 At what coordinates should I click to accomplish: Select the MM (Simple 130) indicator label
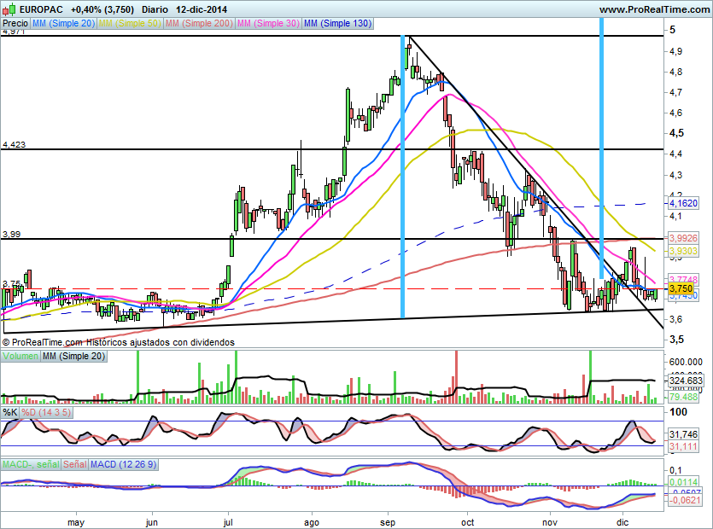click(x=337, y=24)
